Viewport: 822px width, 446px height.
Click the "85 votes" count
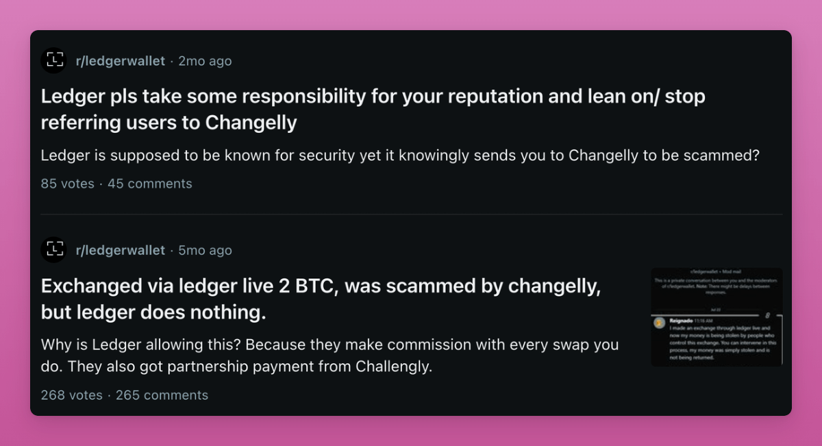[x=67, y=184]
